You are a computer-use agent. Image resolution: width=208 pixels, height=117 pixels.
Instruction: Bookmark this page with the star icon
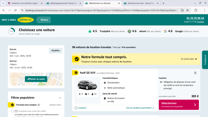click(187, 10)
